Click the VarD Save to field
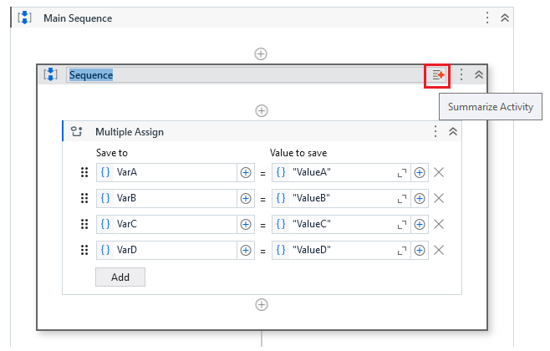The height and width of the screenshot is (351, 550). coord(175,251)
